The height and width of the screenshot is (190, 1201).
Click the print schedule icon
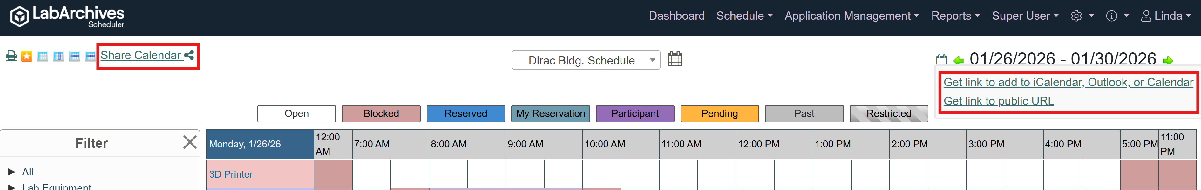click(11, 56)
